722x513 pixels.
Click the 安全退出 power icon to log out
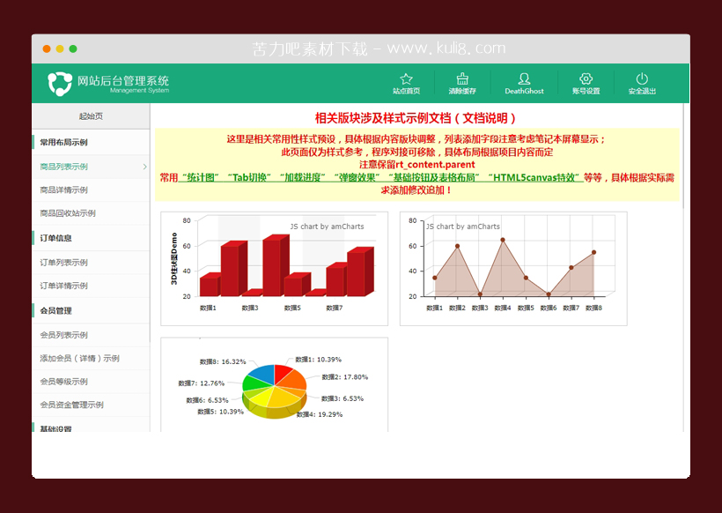(x=643, y=77)
